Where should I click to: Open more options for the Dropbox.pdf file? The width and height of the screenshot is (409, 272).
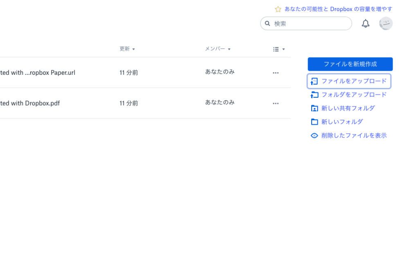pos(276,103)
